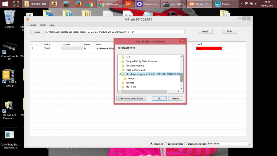Viewport: 277px width, 156px height.
Task: Click the OK button in folder dialog
Action: click(x=159, y=98)
